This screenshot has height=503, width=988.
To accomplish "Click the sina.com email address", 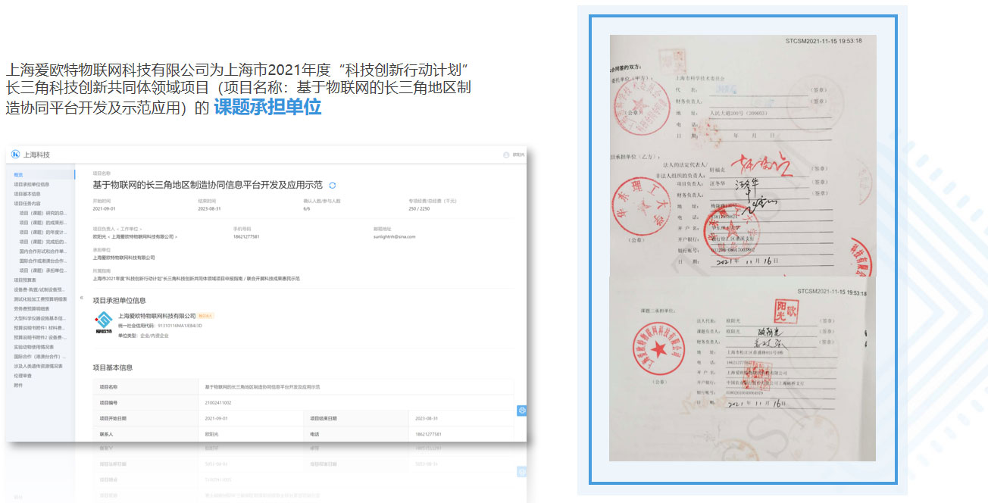I will 395,236.
